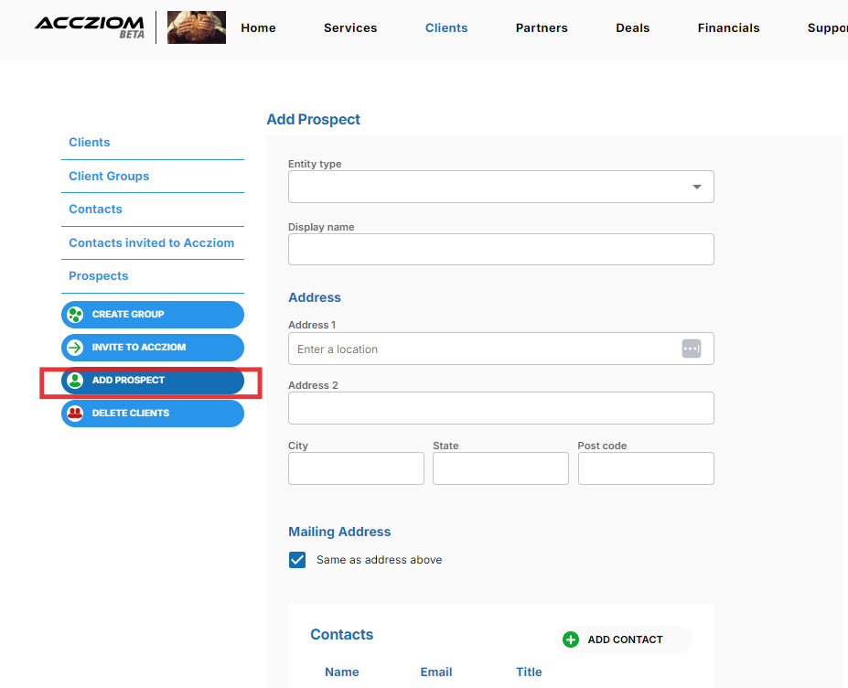Viewport: 848px width, 688px height.
Task: Click the Mailing Address heading
Action: (339, 532)
